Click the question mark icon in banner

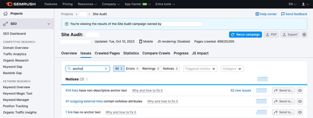tap(67, 24)
